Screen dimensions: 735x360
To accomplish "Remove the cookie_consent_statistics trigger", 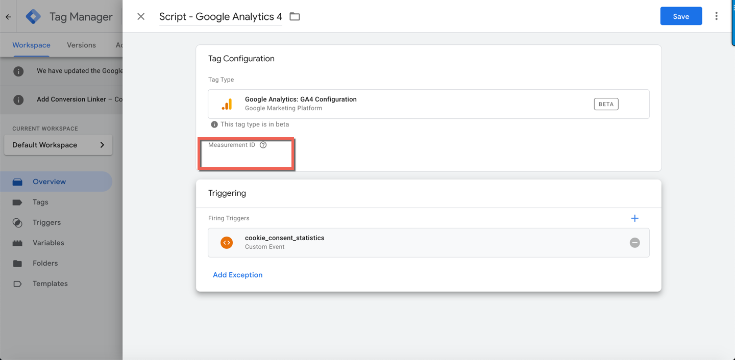I will (x=634, y=243).
